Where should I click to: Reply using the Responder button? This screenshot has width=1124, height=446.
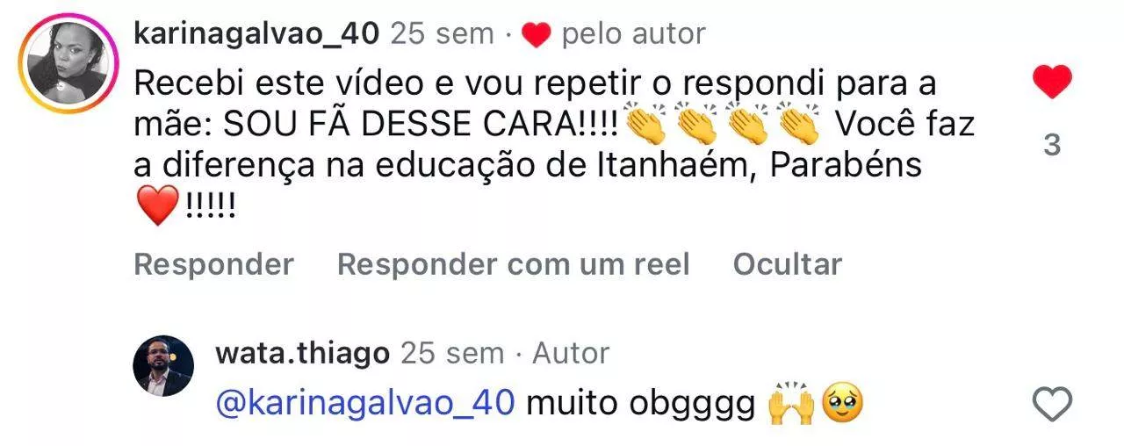[x=213, y=263]
